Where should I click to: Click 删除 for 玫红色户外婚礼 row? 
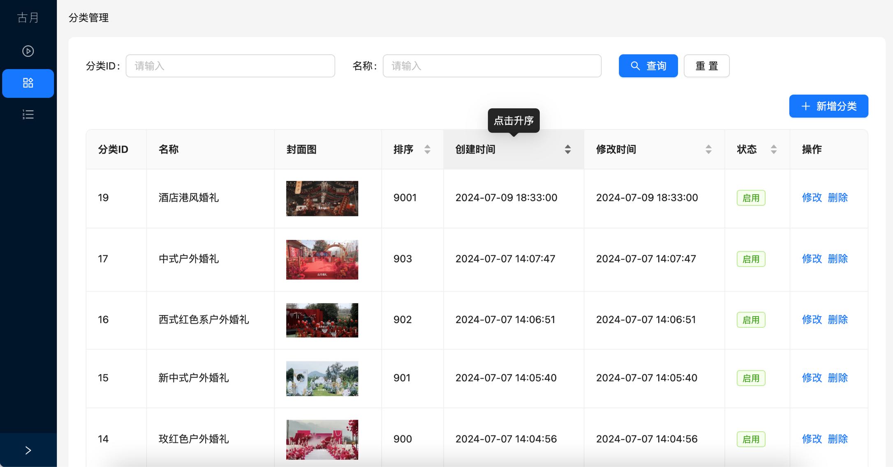click(838, 439)
